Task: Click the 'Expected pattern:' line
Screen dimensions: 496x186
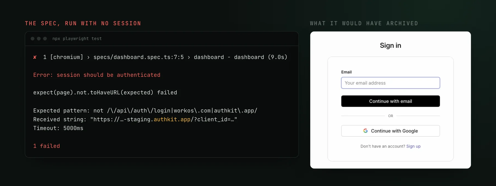Action: coord(145,111)
